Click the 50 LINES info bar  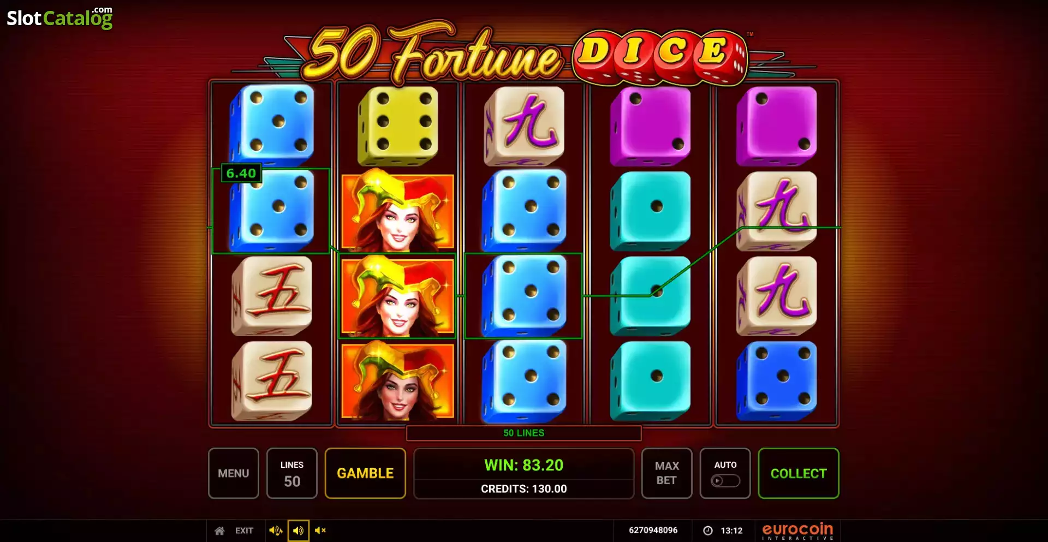tap(524, 433)
